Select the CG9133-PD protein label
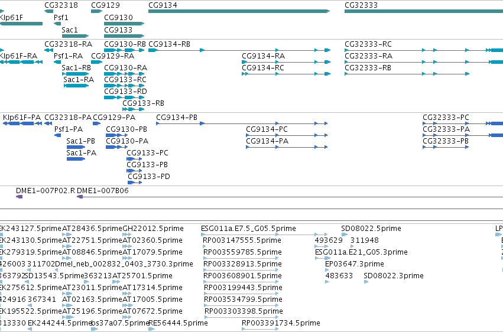This screenshot has width=503, height=332. [x=149, y=177]
